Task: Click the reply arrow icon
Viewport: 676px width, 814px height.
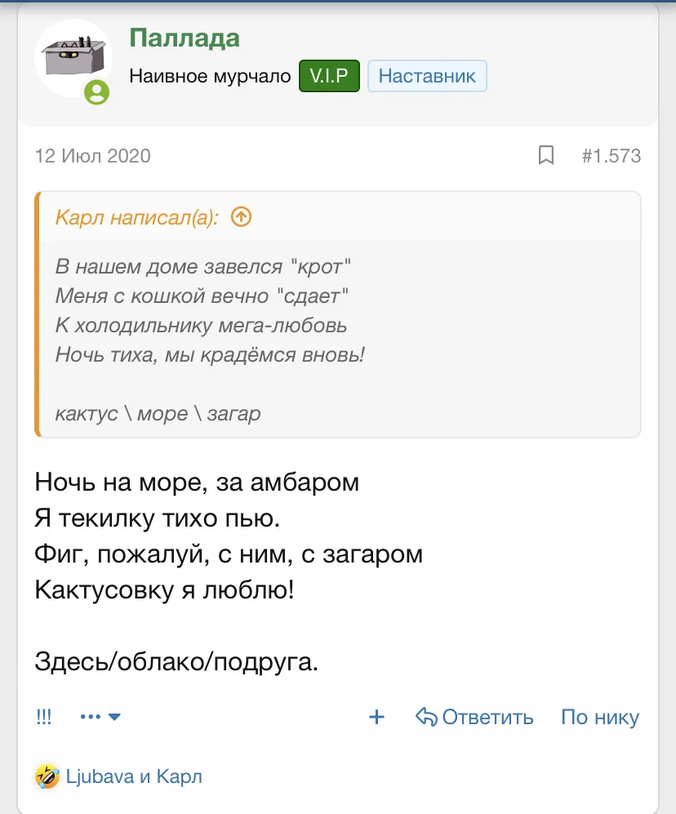Action: click(427, 718)
